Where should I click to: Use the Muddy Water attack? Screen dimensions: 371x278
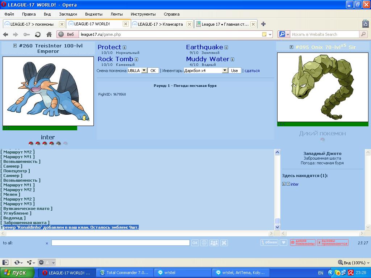[x=208, y=59]
